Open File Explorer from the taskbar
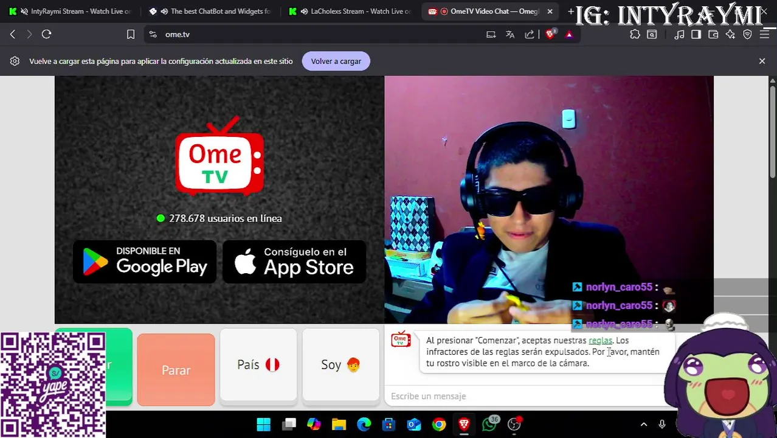 (339, 424)
